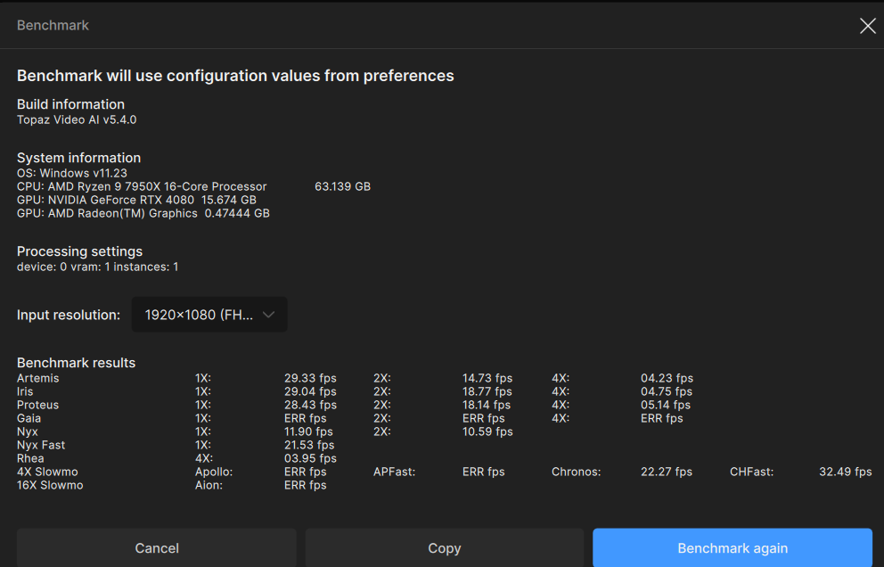Click Nyx 2X value 10.59 fps
Screen dimensions: 884x567
pyautogui.click(x=487, y=432)
